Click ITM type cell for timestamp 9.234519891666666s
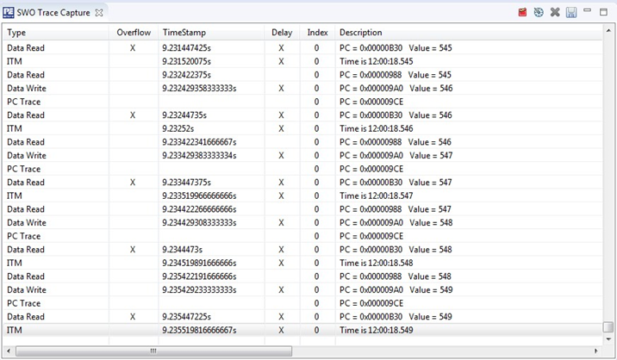 coord(14,263)
